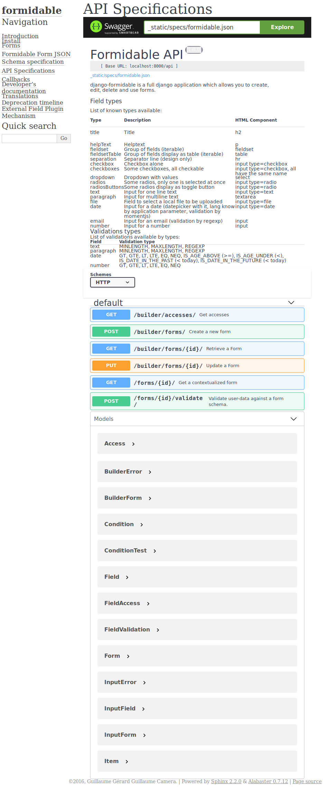Click the radiosButtons type cell
Image resolution: width=323 pixels, height=788 pixels.
pyautogui.click(x=107, y=187)
